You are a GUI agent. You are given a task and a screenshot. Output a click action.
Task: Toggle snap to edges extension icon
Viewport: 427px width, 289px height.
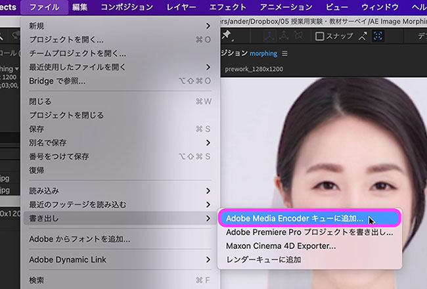tap(363, 36)
